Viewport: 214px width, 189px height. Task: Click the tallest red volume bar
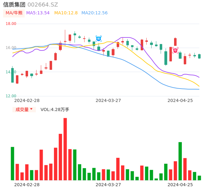65,149
